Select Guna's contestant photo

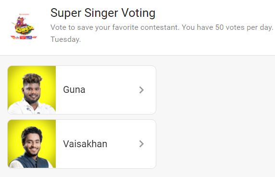pos(32,90)
